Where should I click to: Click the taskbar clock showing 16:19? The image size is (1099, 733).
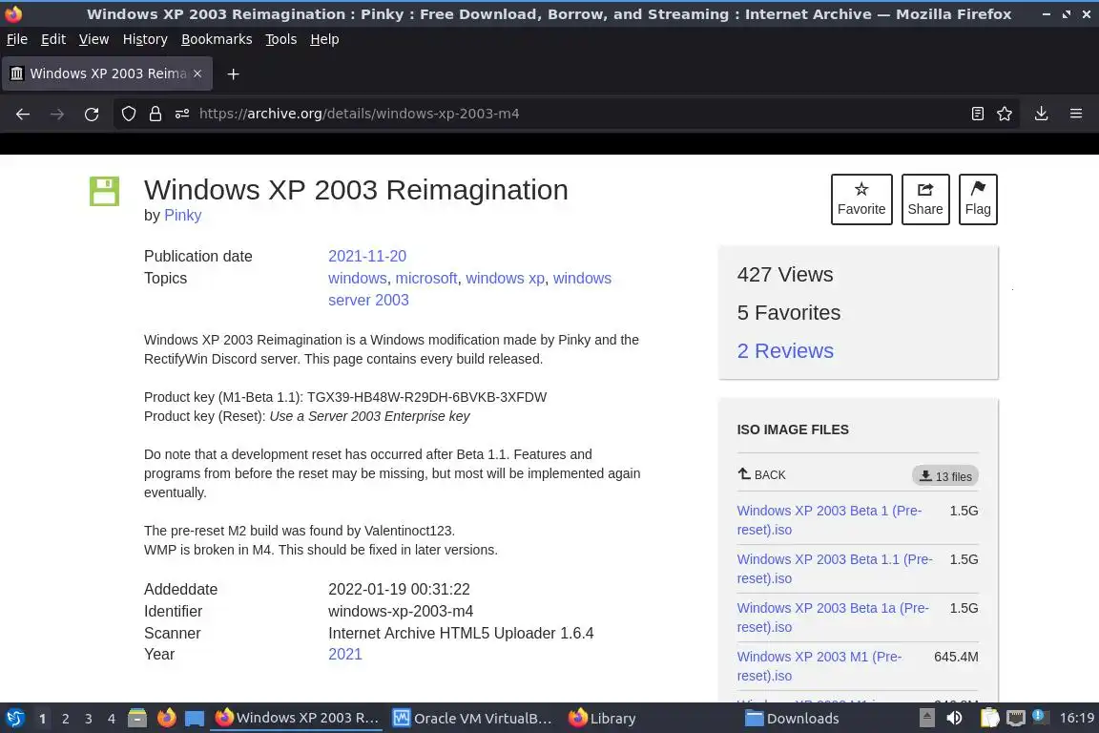(x=1076, y=718)
